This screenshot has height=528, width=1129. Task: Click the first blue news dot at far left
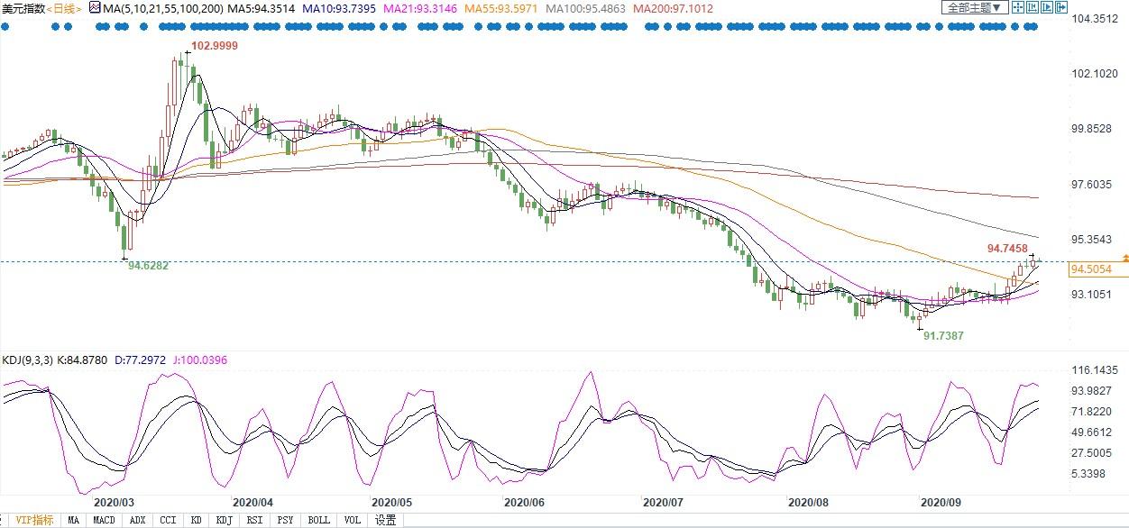coord(6,26)
